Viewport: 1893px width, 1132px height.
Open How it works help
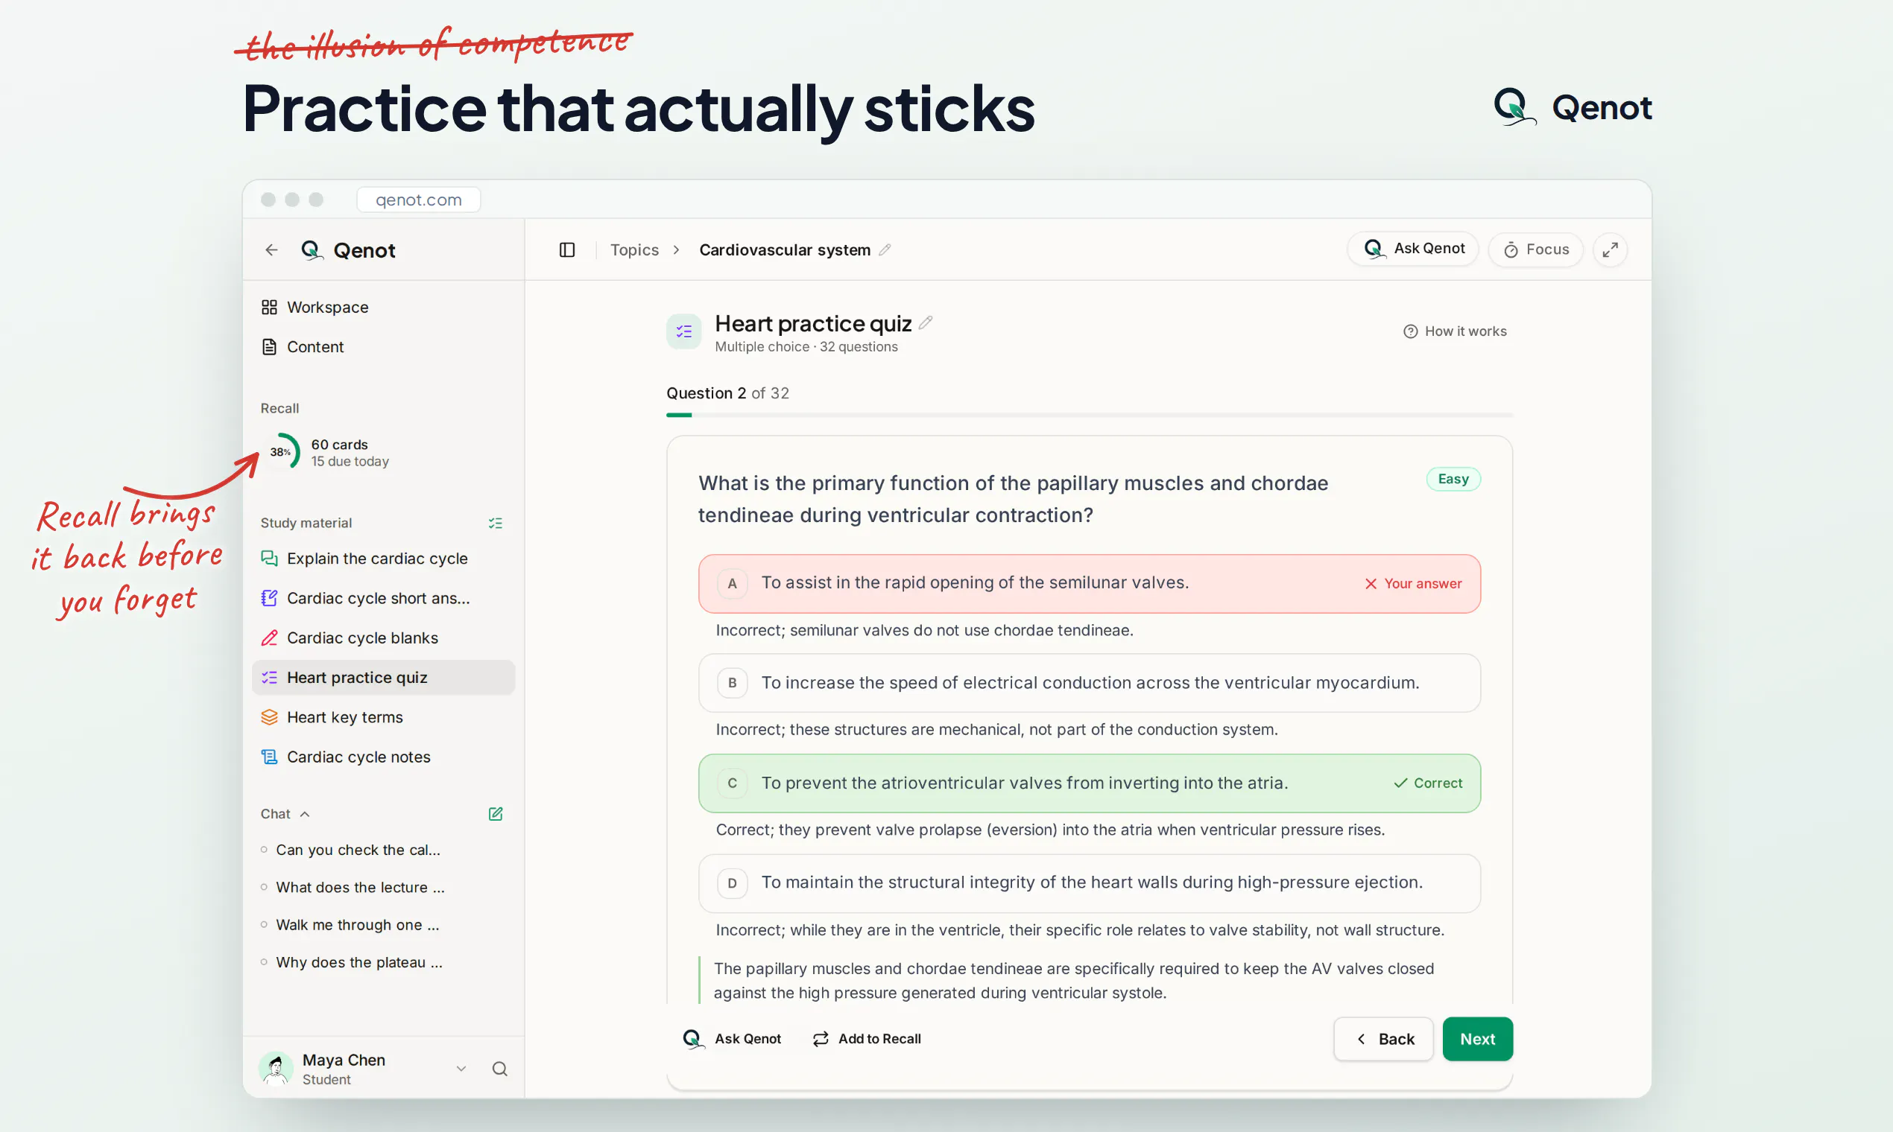point(1455,331)
